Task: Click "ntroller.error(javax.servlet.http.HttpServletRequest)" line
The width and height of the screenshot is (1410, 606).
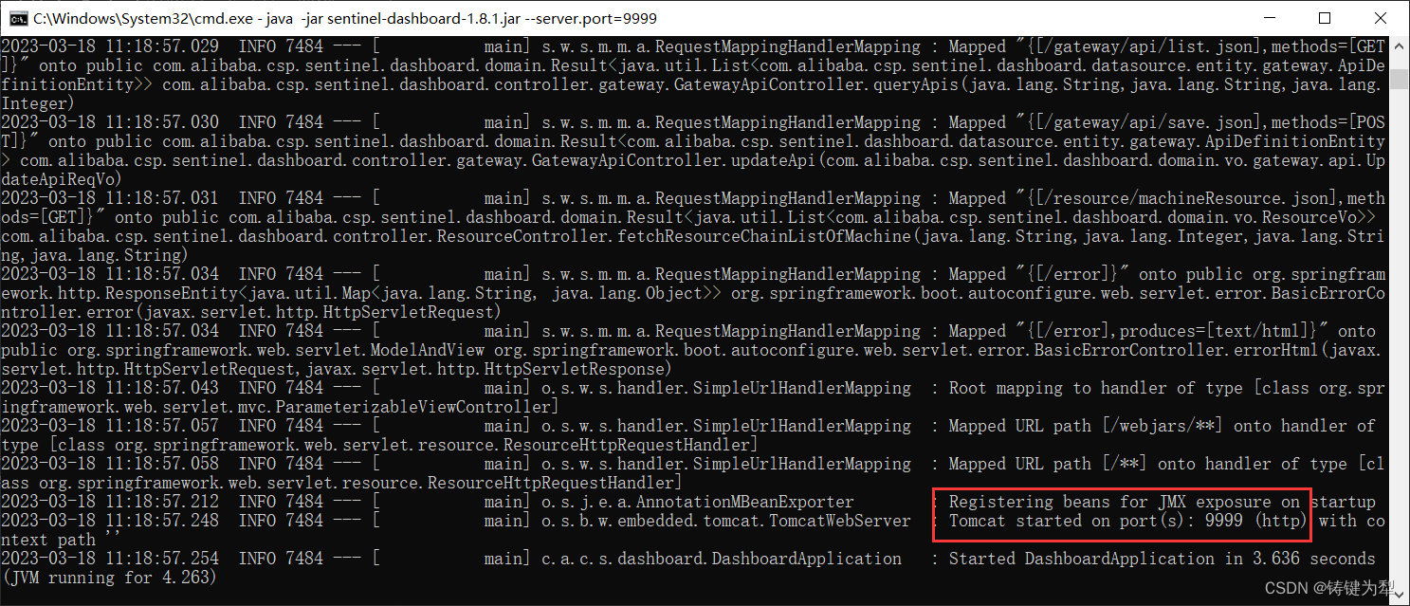Action: tap(252, 312)
